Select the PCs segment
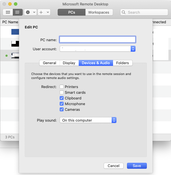This screenshot has height=175, width=171. pyautogui.click(x=72, y=12)
